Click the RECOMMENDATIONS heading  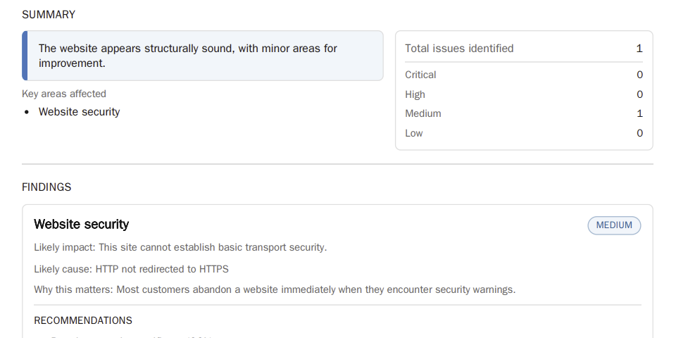(83, 320)
